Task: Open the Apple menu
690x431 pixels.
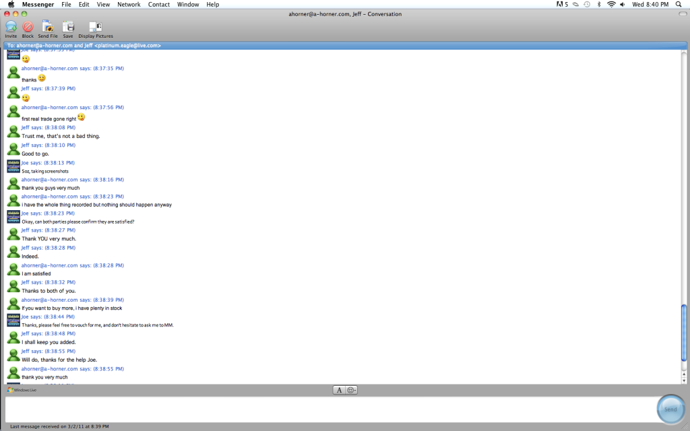Action: coord(11,5)
